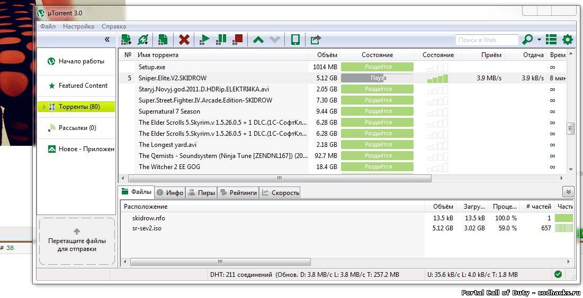Viewport: 583px width, 298px height.
Task: Click the pieces bar for sr-sev2.iso
Action: [563, 228]
